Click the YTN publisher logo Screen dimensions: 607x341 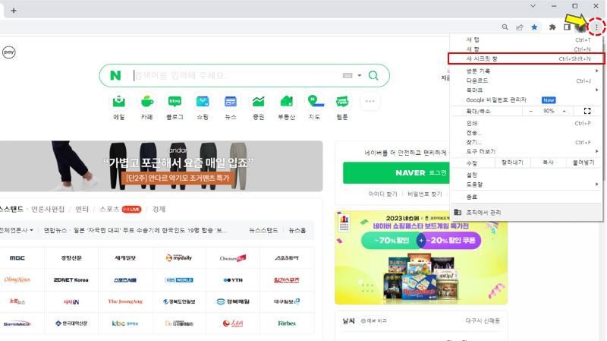(233, 279)
